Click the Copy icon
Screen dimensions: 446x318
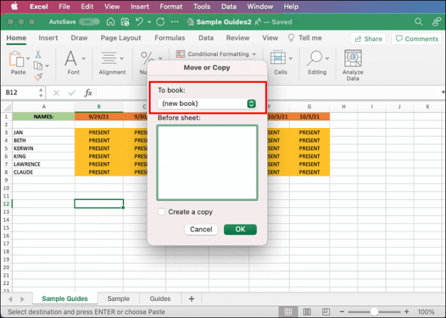[38, 65]
